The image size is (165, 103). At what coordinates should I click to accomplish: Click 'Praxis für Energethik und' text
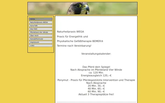point(72,37)
